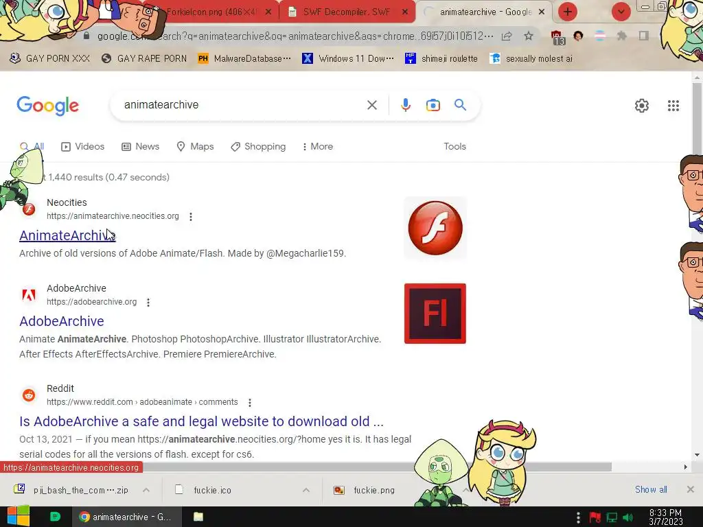Screen dimensions: 703x527
Task: Open tab search dropdown arrow
Action: [621, 12]
